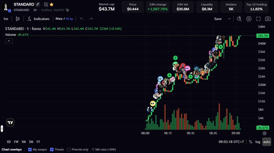Viewport: 274px width, 153px height.
Task: Click the STANDARD token logo
Action: coord(6,7)
